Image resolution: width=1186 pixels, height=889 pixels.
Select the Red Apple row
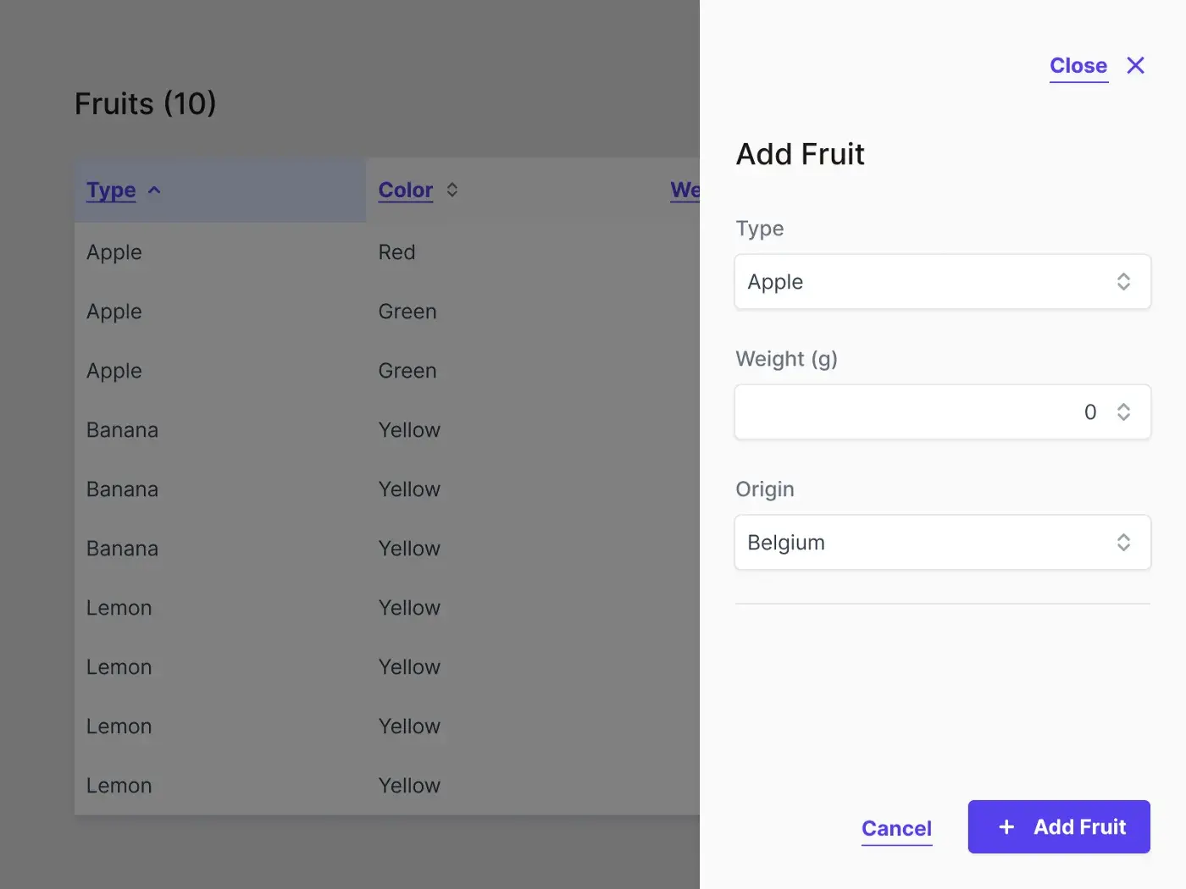387,252
